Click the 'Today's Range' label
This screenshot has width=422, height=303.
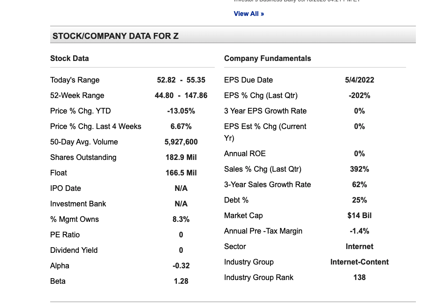75,80
